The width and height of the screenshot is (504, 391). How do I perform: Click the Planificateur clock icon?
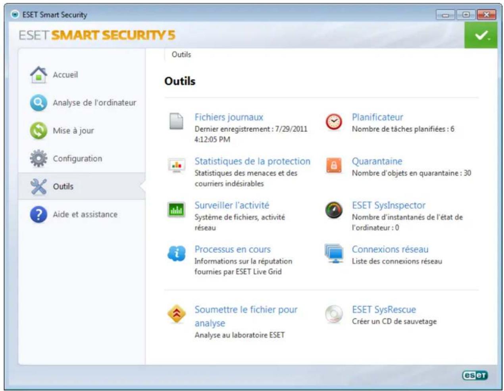click(334, 121)
